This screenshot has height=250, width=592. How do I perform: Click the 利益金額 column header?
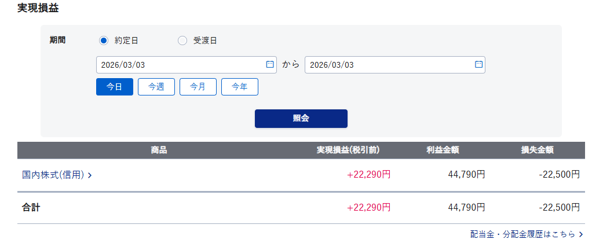click(x=443, y=150)
